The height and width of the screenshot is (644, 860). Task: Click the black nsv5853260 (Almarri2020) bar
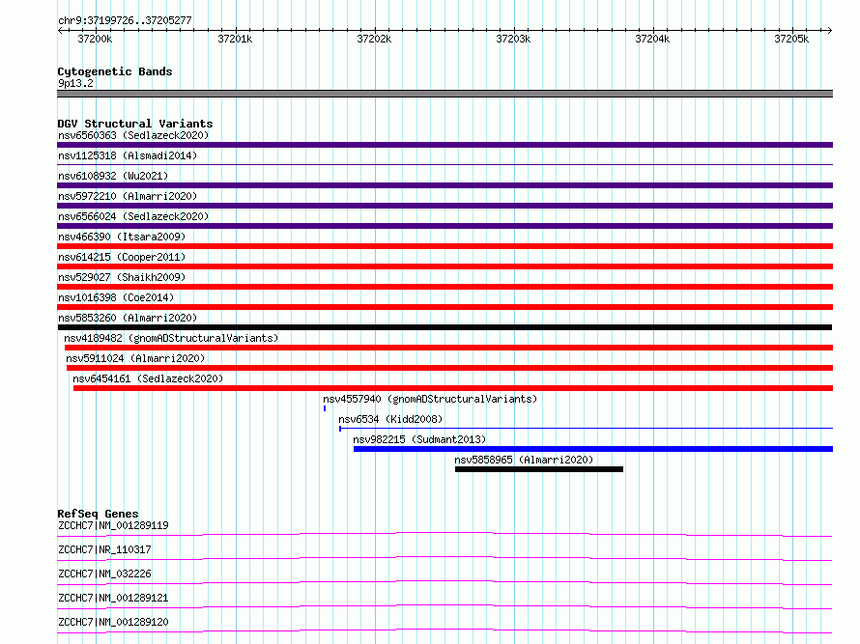444,327
